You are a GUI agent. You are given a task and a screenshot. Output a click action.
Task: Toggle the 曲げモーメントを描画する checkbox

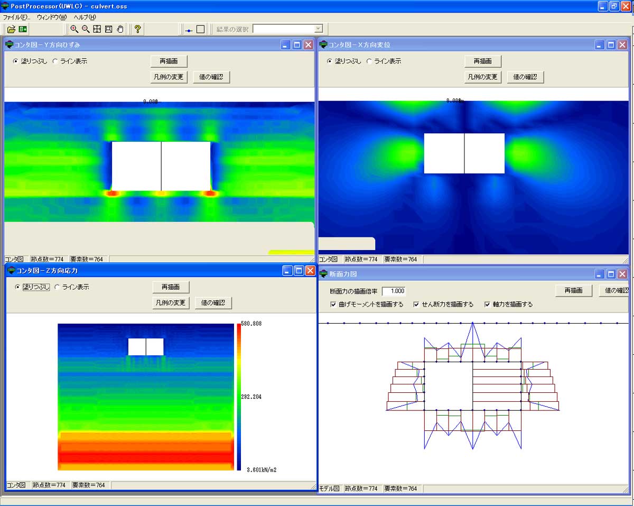click(x=333, y=305)
